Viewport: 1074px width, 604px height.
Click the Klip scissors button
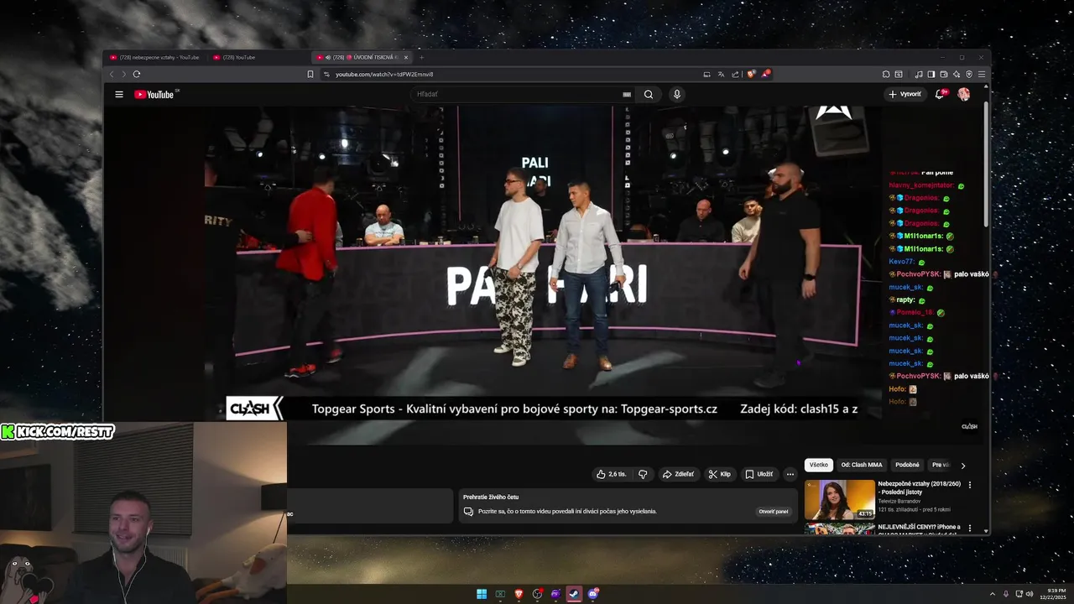click(719, 474)
